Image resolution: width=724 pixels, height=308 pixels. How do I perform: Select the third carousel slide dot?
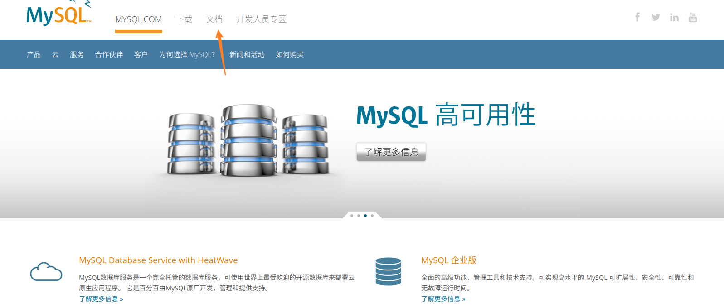[x=365, y=216]
